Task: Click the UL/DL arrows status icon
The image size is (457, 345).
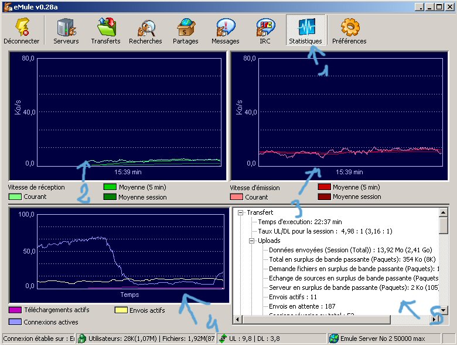Action: coord(223,339)
